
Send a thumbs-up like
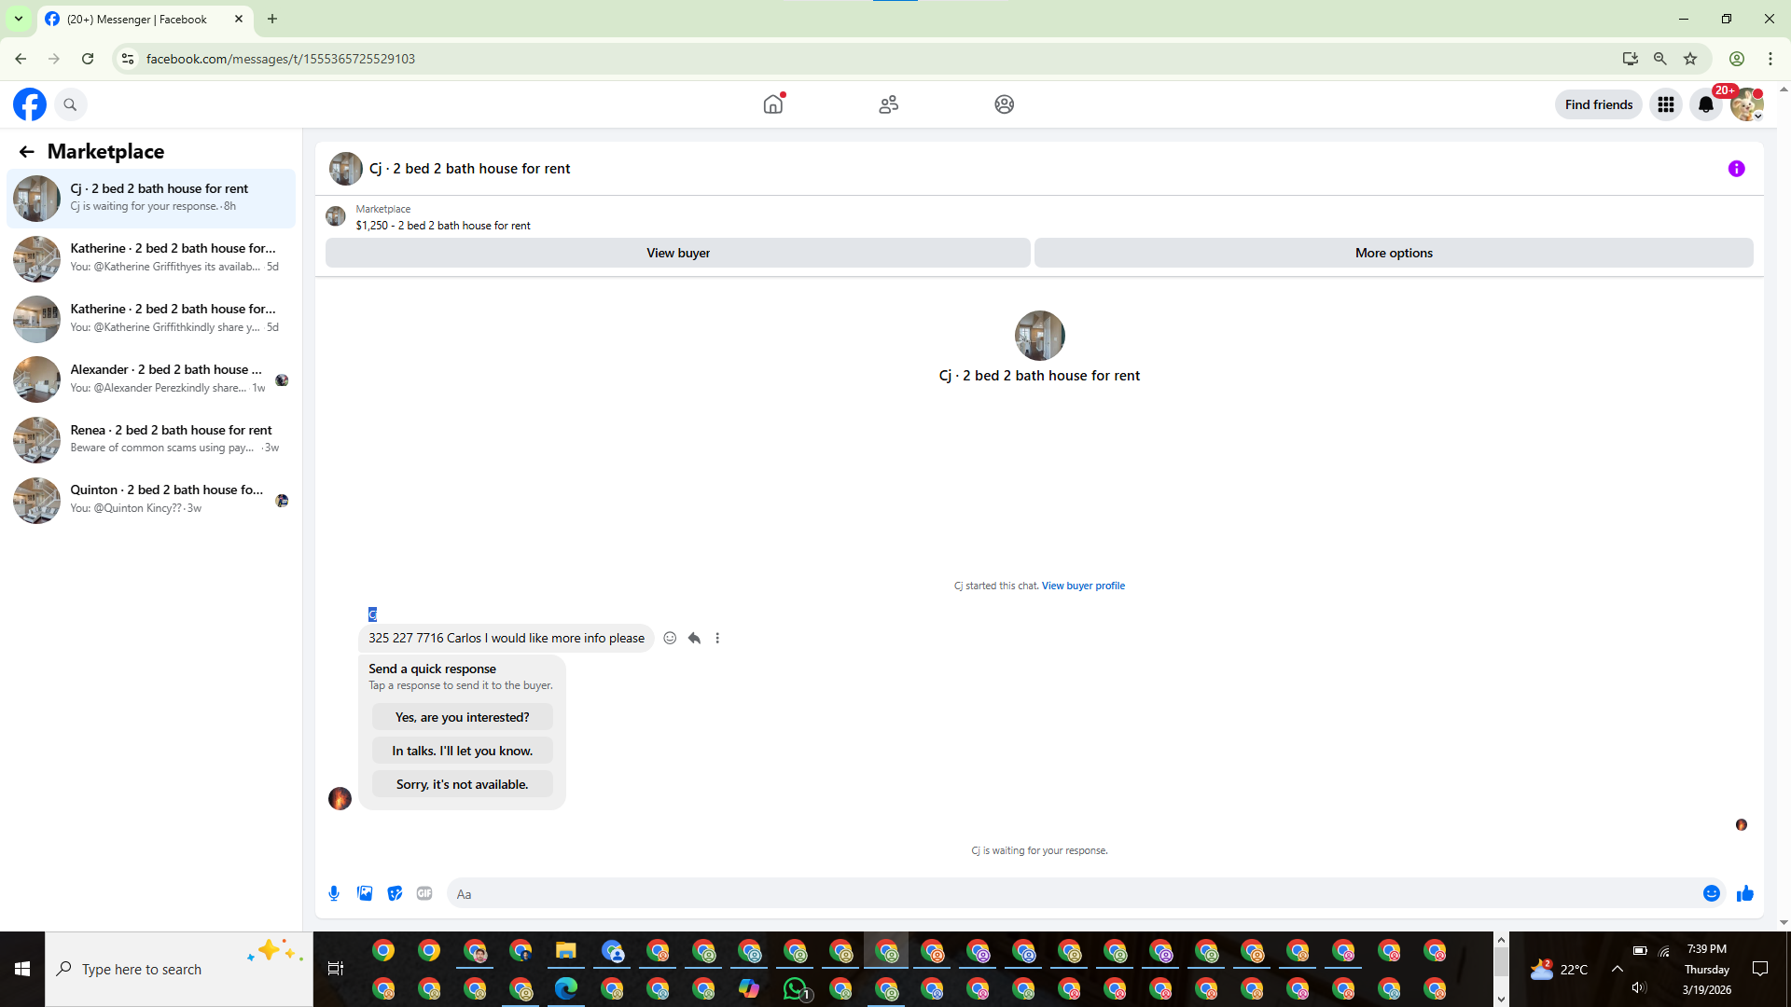point(1744,893)
